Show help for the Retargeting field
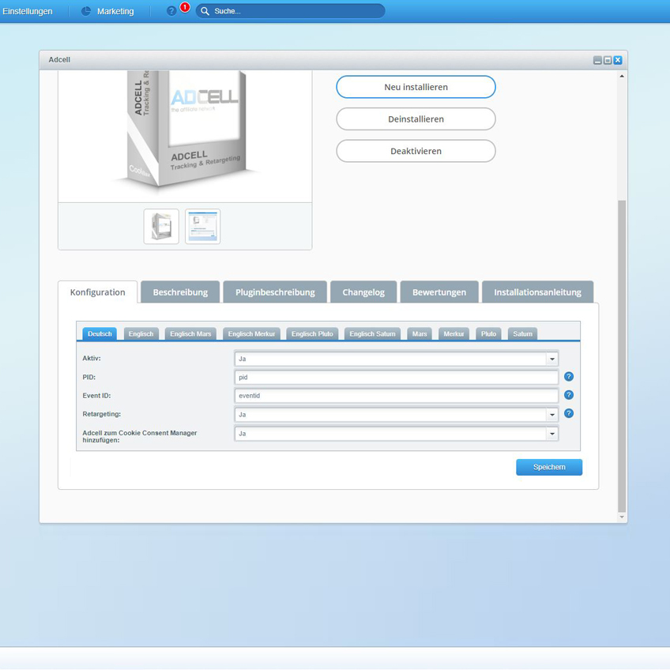This screenshot has height=670, width=670. pos(569,413)
